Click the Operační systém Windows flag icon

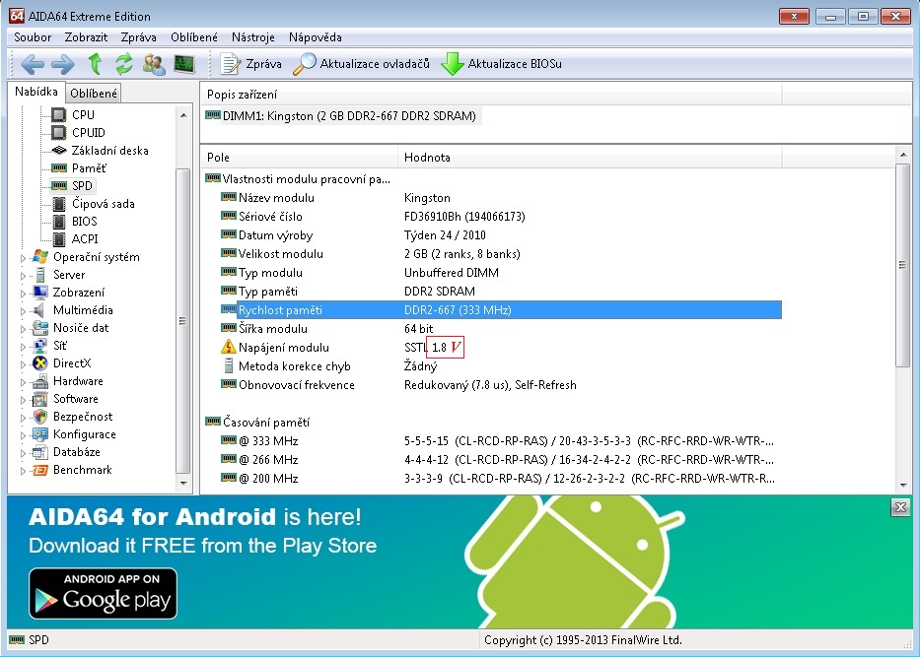coord(40,257)
